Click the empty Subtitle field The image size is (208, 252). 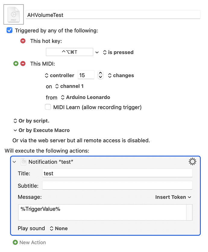(117, 185)
